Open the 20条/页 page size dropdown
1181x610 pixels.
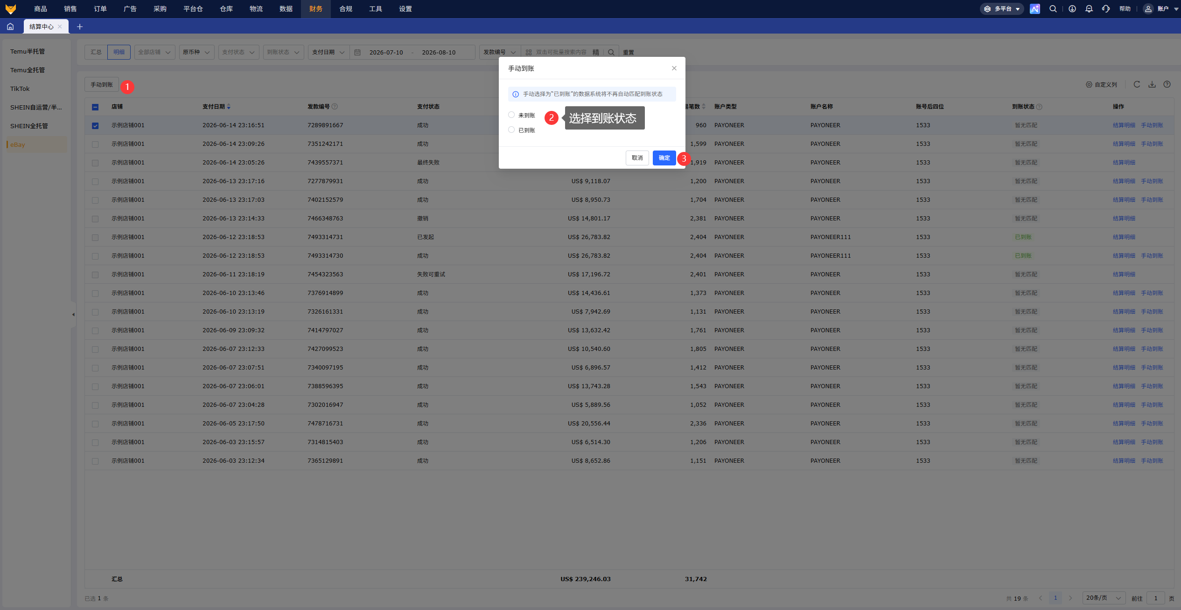pos(1104,598)
